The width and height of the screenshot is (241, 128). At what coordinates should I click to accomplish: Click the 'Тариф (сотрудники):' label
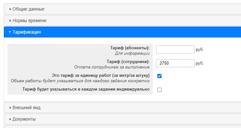128,62
